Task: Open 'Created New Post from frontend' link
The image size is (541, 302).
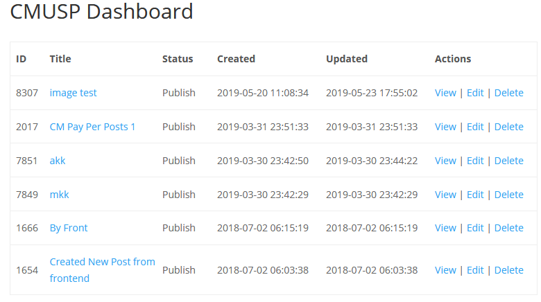Action: point(102,263)
